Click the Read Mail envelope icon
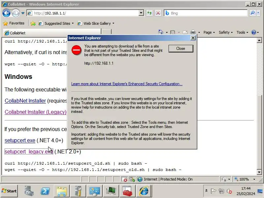264x198 pixels. 185,32
